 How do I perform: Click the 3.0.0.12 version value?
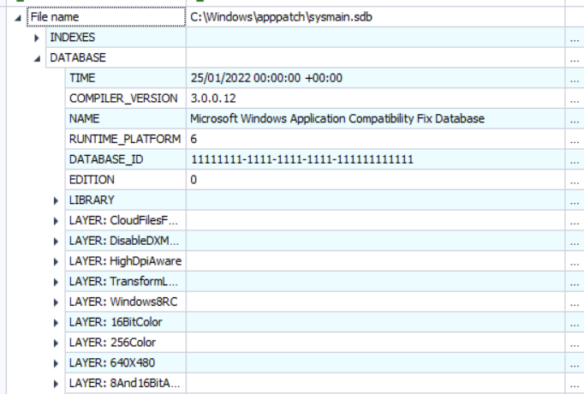pyautogui.click(x=213, y=98)
